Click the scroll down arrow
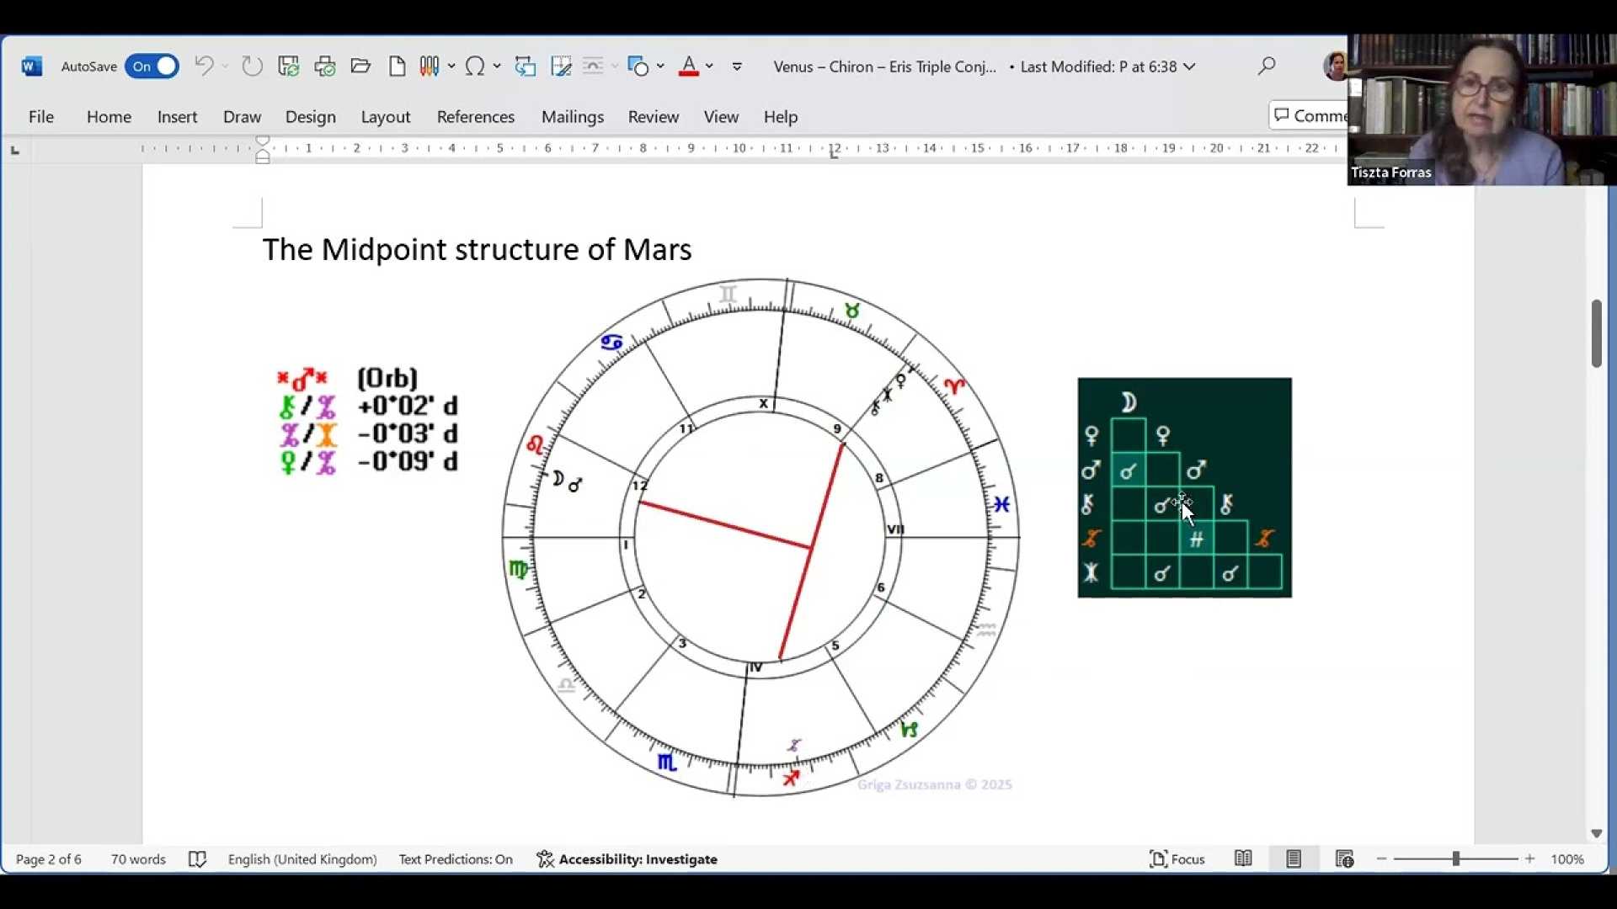1617x909 pixels. 1596,833
